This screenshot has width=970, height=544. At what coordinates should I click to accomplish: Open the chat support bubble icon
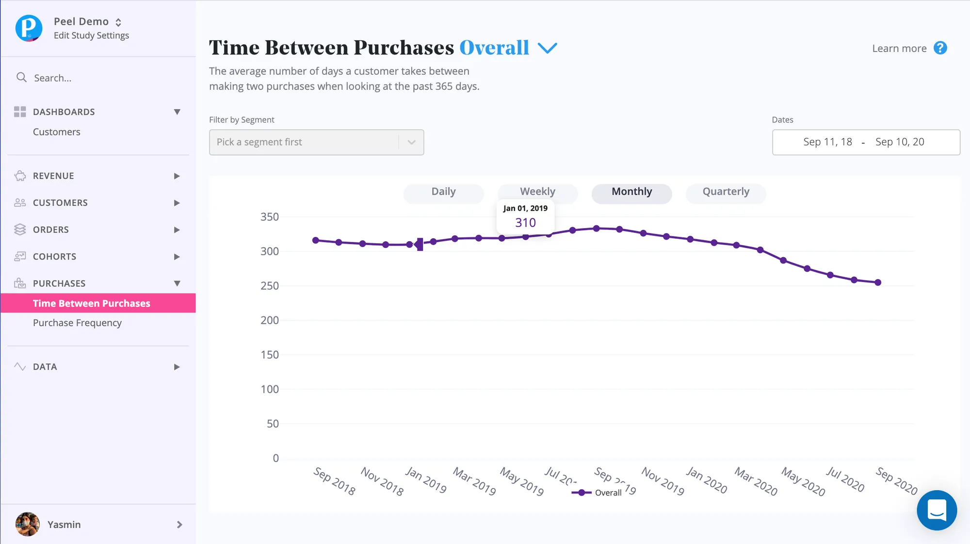click(937, 510)
